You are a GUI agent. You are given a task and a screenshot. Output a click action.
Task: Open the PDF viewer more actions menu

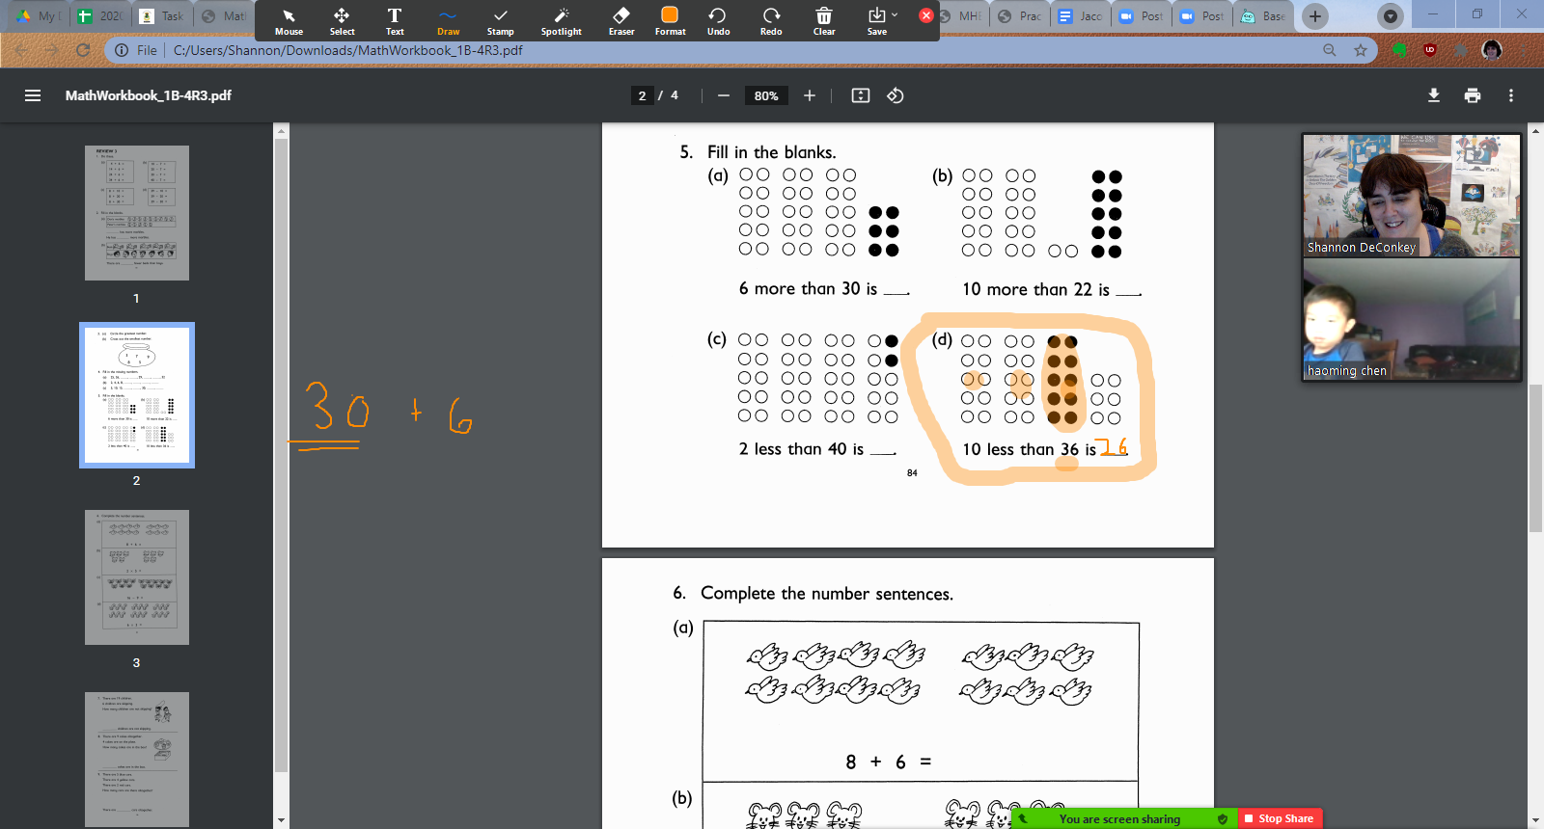coord(1511,95)
